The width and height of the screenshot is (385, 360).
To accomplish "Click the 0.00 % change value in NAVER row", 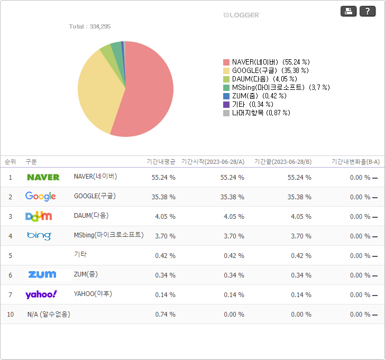I will click(360, 178).
